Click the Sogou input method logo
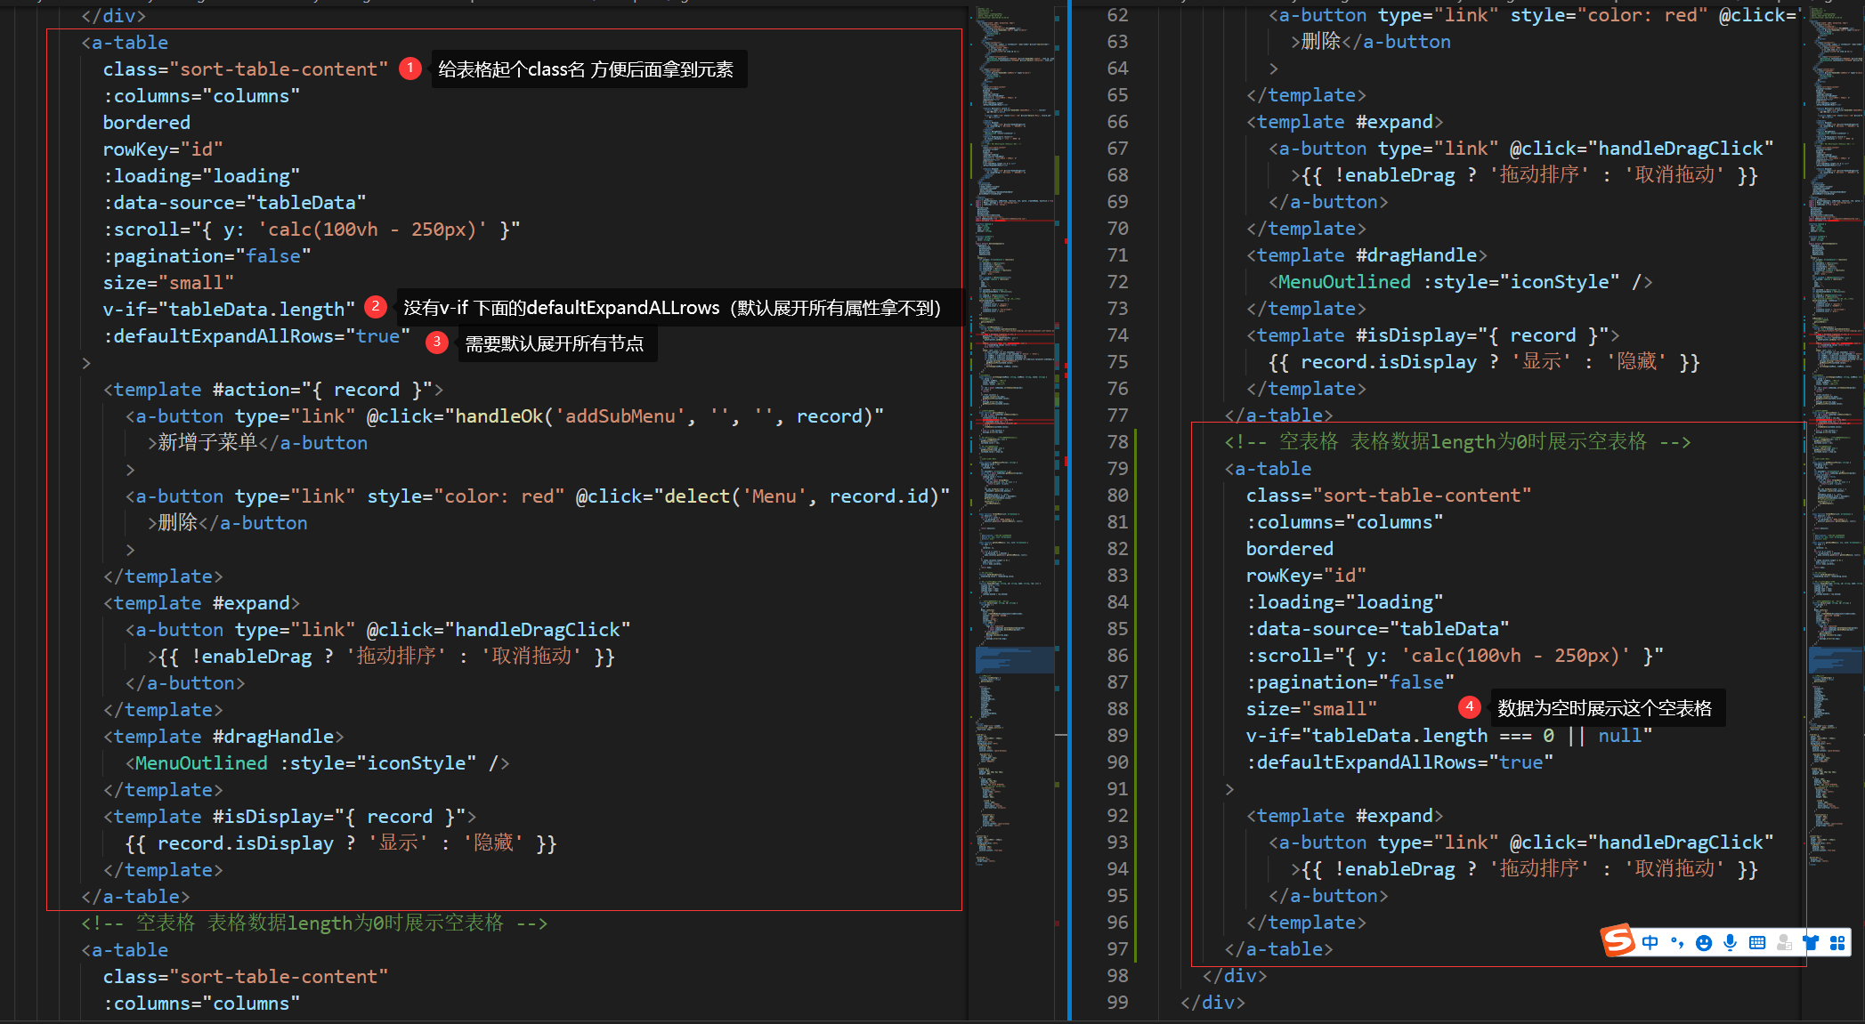Image resolution: width=1865 pixels, height=1024 pixels. click(1618, 940)
